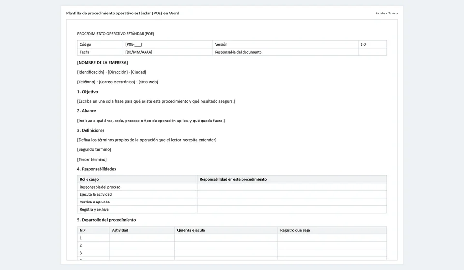This screenshot has height=270, width=464.
Task: Click the '[POE-___]' code placeholder cell
Action: point(168,44)
